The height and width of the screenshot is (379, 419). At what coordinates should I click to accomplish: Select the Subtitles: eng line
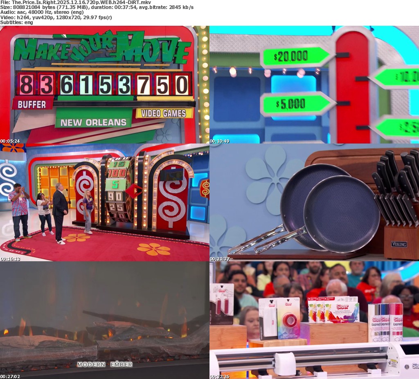pos(16,22)
